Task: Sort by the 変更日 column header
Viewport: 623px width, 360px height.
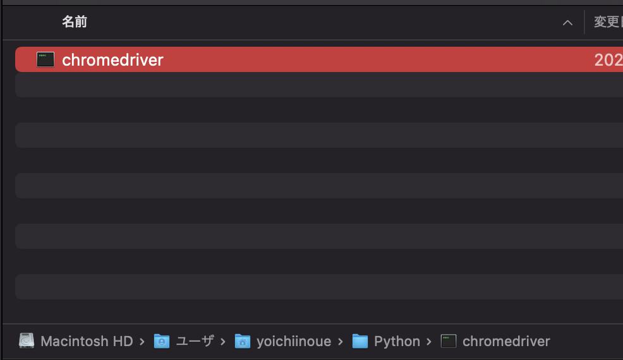Action: 607,22
